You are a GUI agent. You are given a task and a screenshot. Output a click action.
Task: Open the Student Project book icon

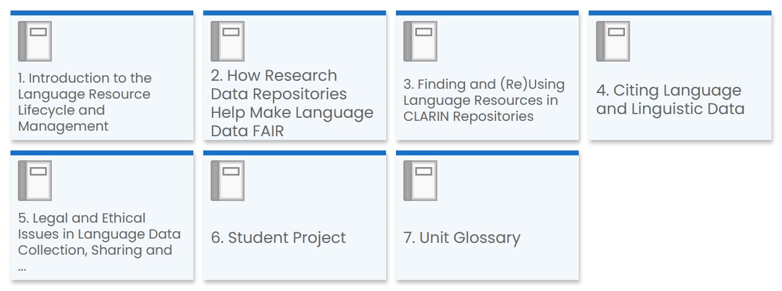227,181
